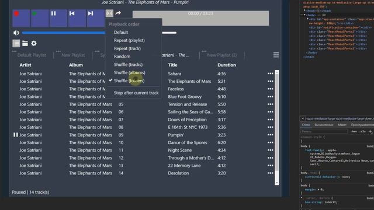Image resolution: width=374 pixels, height=210 pixels.
Task: Click the volume slider bar
Action: (99, 33)
